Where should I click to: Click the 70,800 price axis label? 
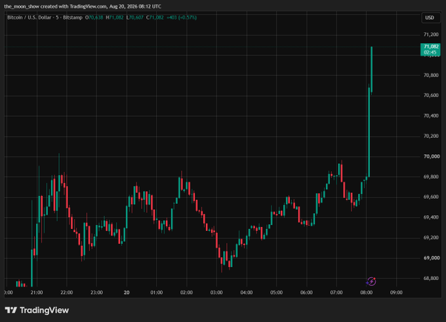(431, 75)
